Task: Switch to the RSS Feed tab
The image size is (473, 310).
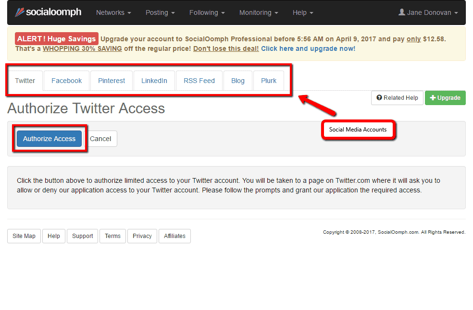Action: click(x=199, y=81)
